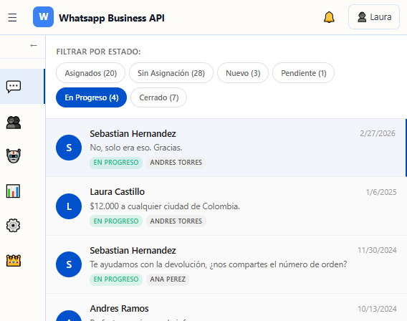Open Laura Castillo conversation
The image size is (407, 321).
(226, 206)
